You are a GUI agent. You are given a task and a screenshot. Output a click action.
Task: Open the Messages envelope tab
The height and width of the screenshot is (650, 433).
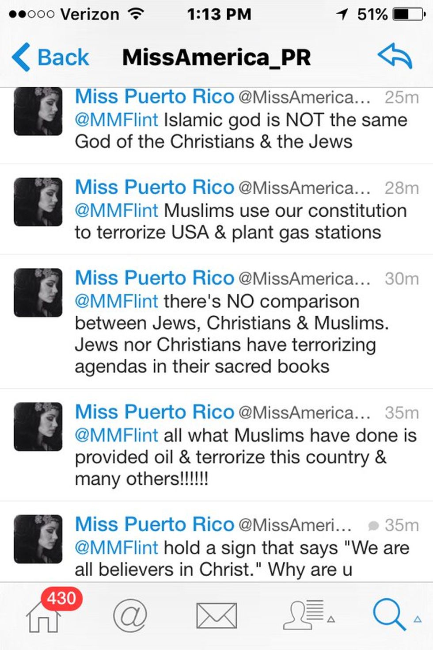pyautogui.click(x=216, y=616)
